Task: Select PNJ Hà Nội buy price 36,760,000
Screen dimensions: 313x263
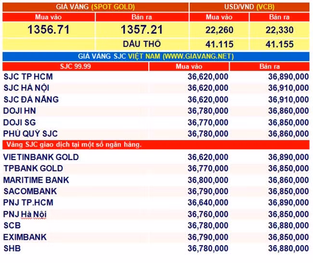Action: click(x=208, y=214)
